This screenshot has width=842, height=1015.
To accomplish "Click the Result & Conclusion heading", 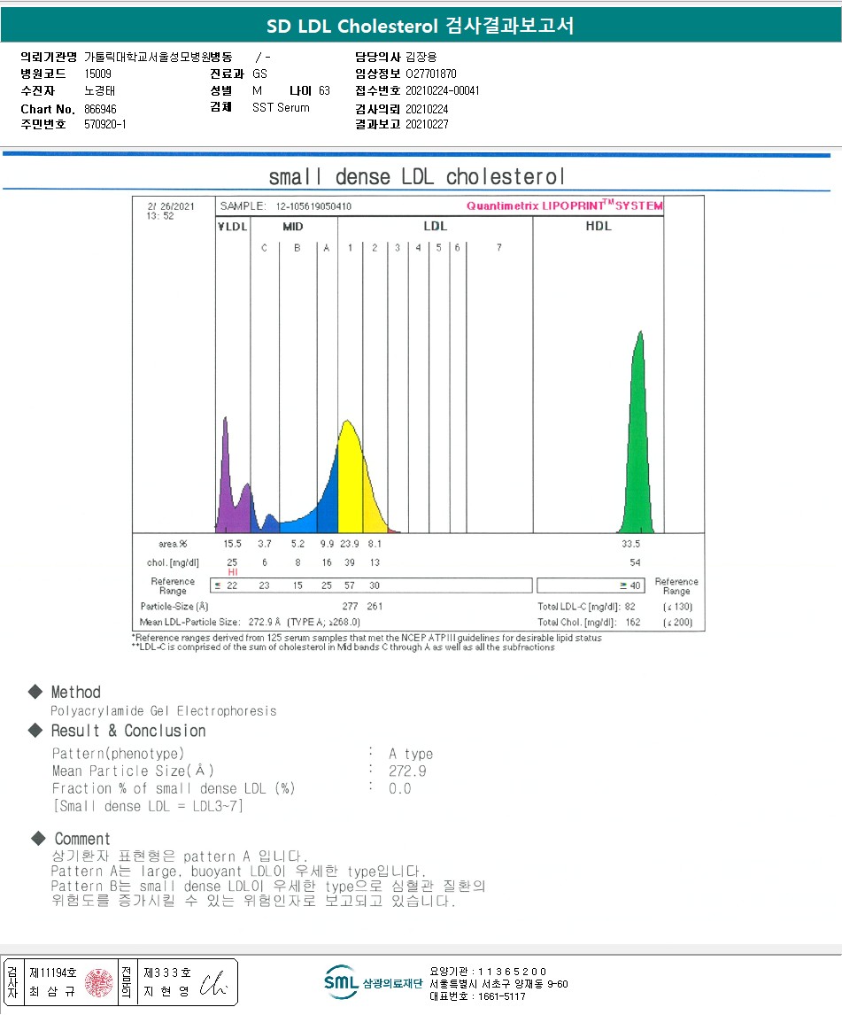I will [128, 730].
